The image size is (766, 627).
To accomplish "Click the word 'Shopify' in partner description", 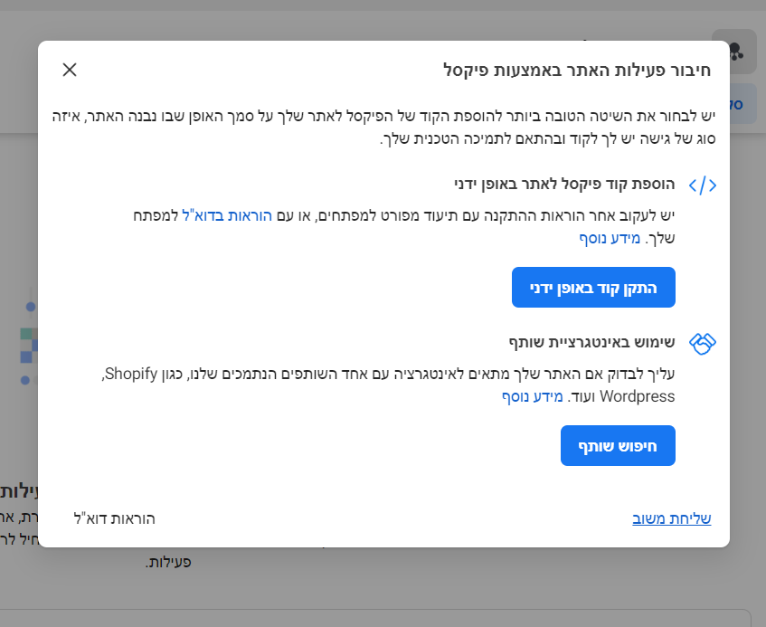I will tap(131, 374).
